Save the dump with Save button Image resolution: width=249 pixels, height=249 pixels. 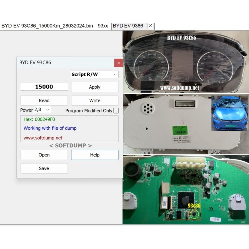coord(44,168)
